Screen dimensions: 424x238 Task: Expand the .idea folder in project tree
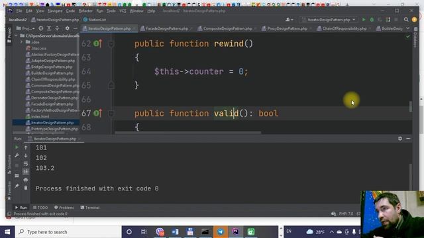(22, 42)
